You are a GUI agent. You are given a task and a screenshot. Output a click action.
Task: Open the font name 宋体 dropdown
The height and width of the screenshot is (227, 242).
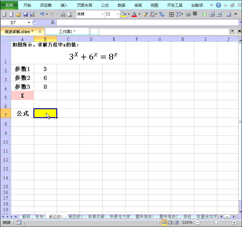pos(102,14)
